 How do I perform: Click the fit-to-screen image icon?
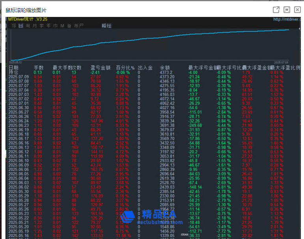[x=287, y=9]
